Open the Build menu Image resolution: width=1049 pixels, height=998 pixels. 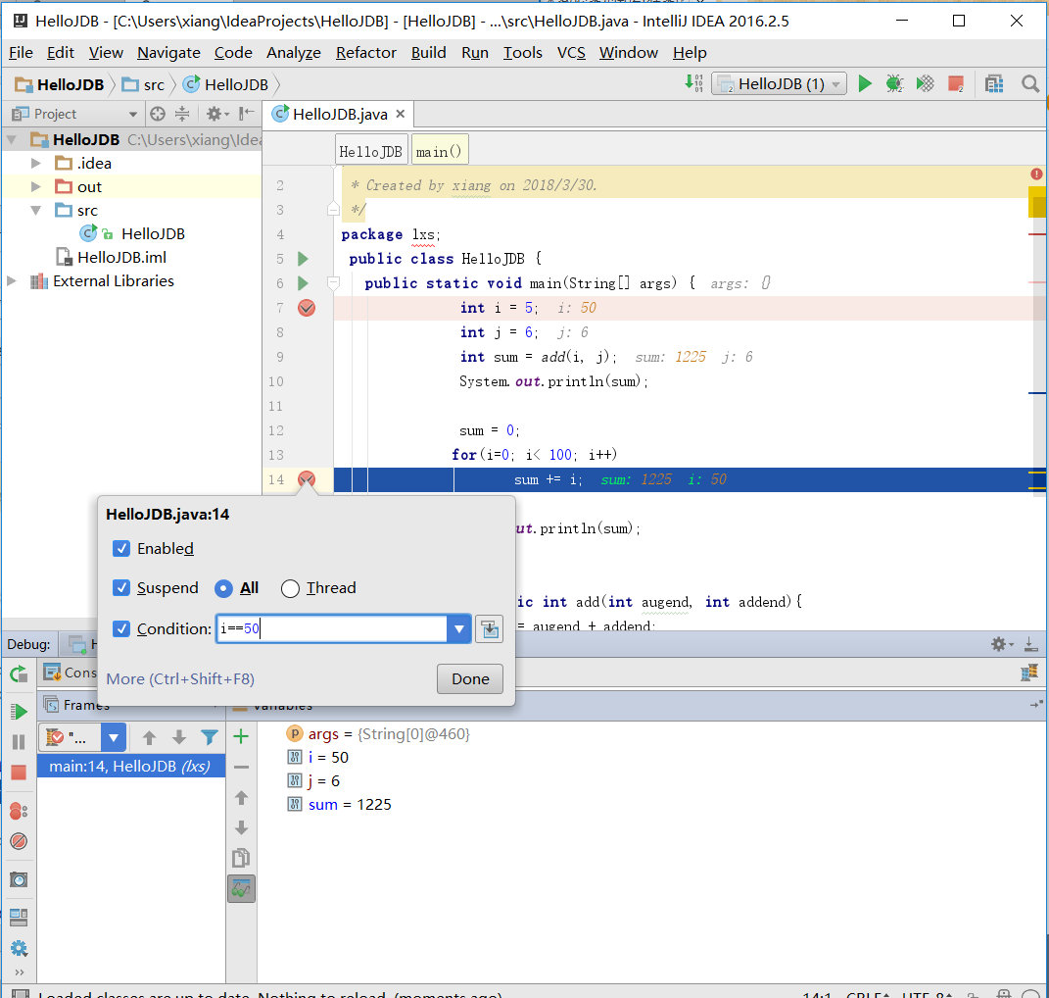click(428, 52)
